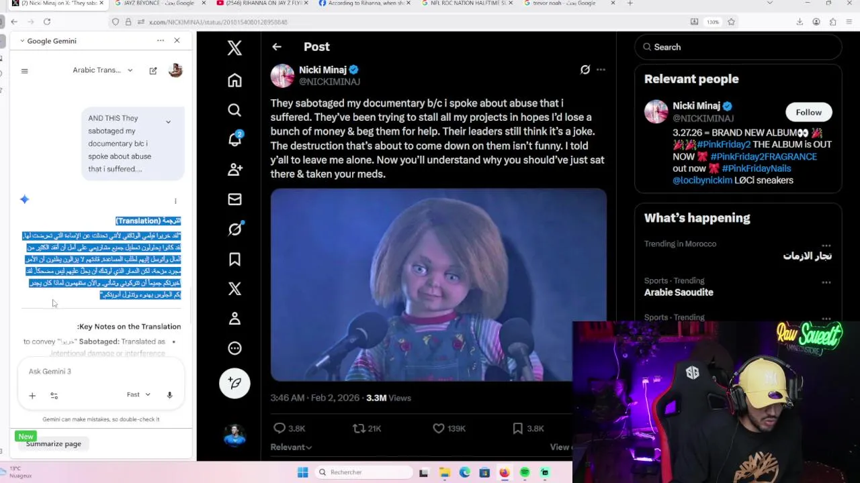The image size is (860, 483).
Task: Start new Gemini chat pencil icon
Action: point(153,70)
